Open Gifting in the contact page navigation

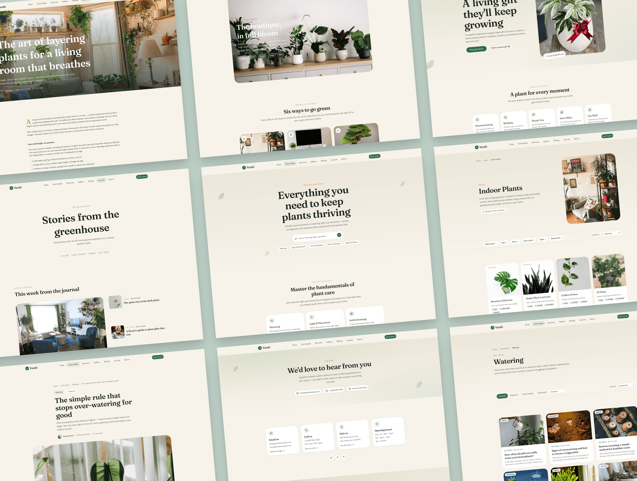[x=339, y=341]
